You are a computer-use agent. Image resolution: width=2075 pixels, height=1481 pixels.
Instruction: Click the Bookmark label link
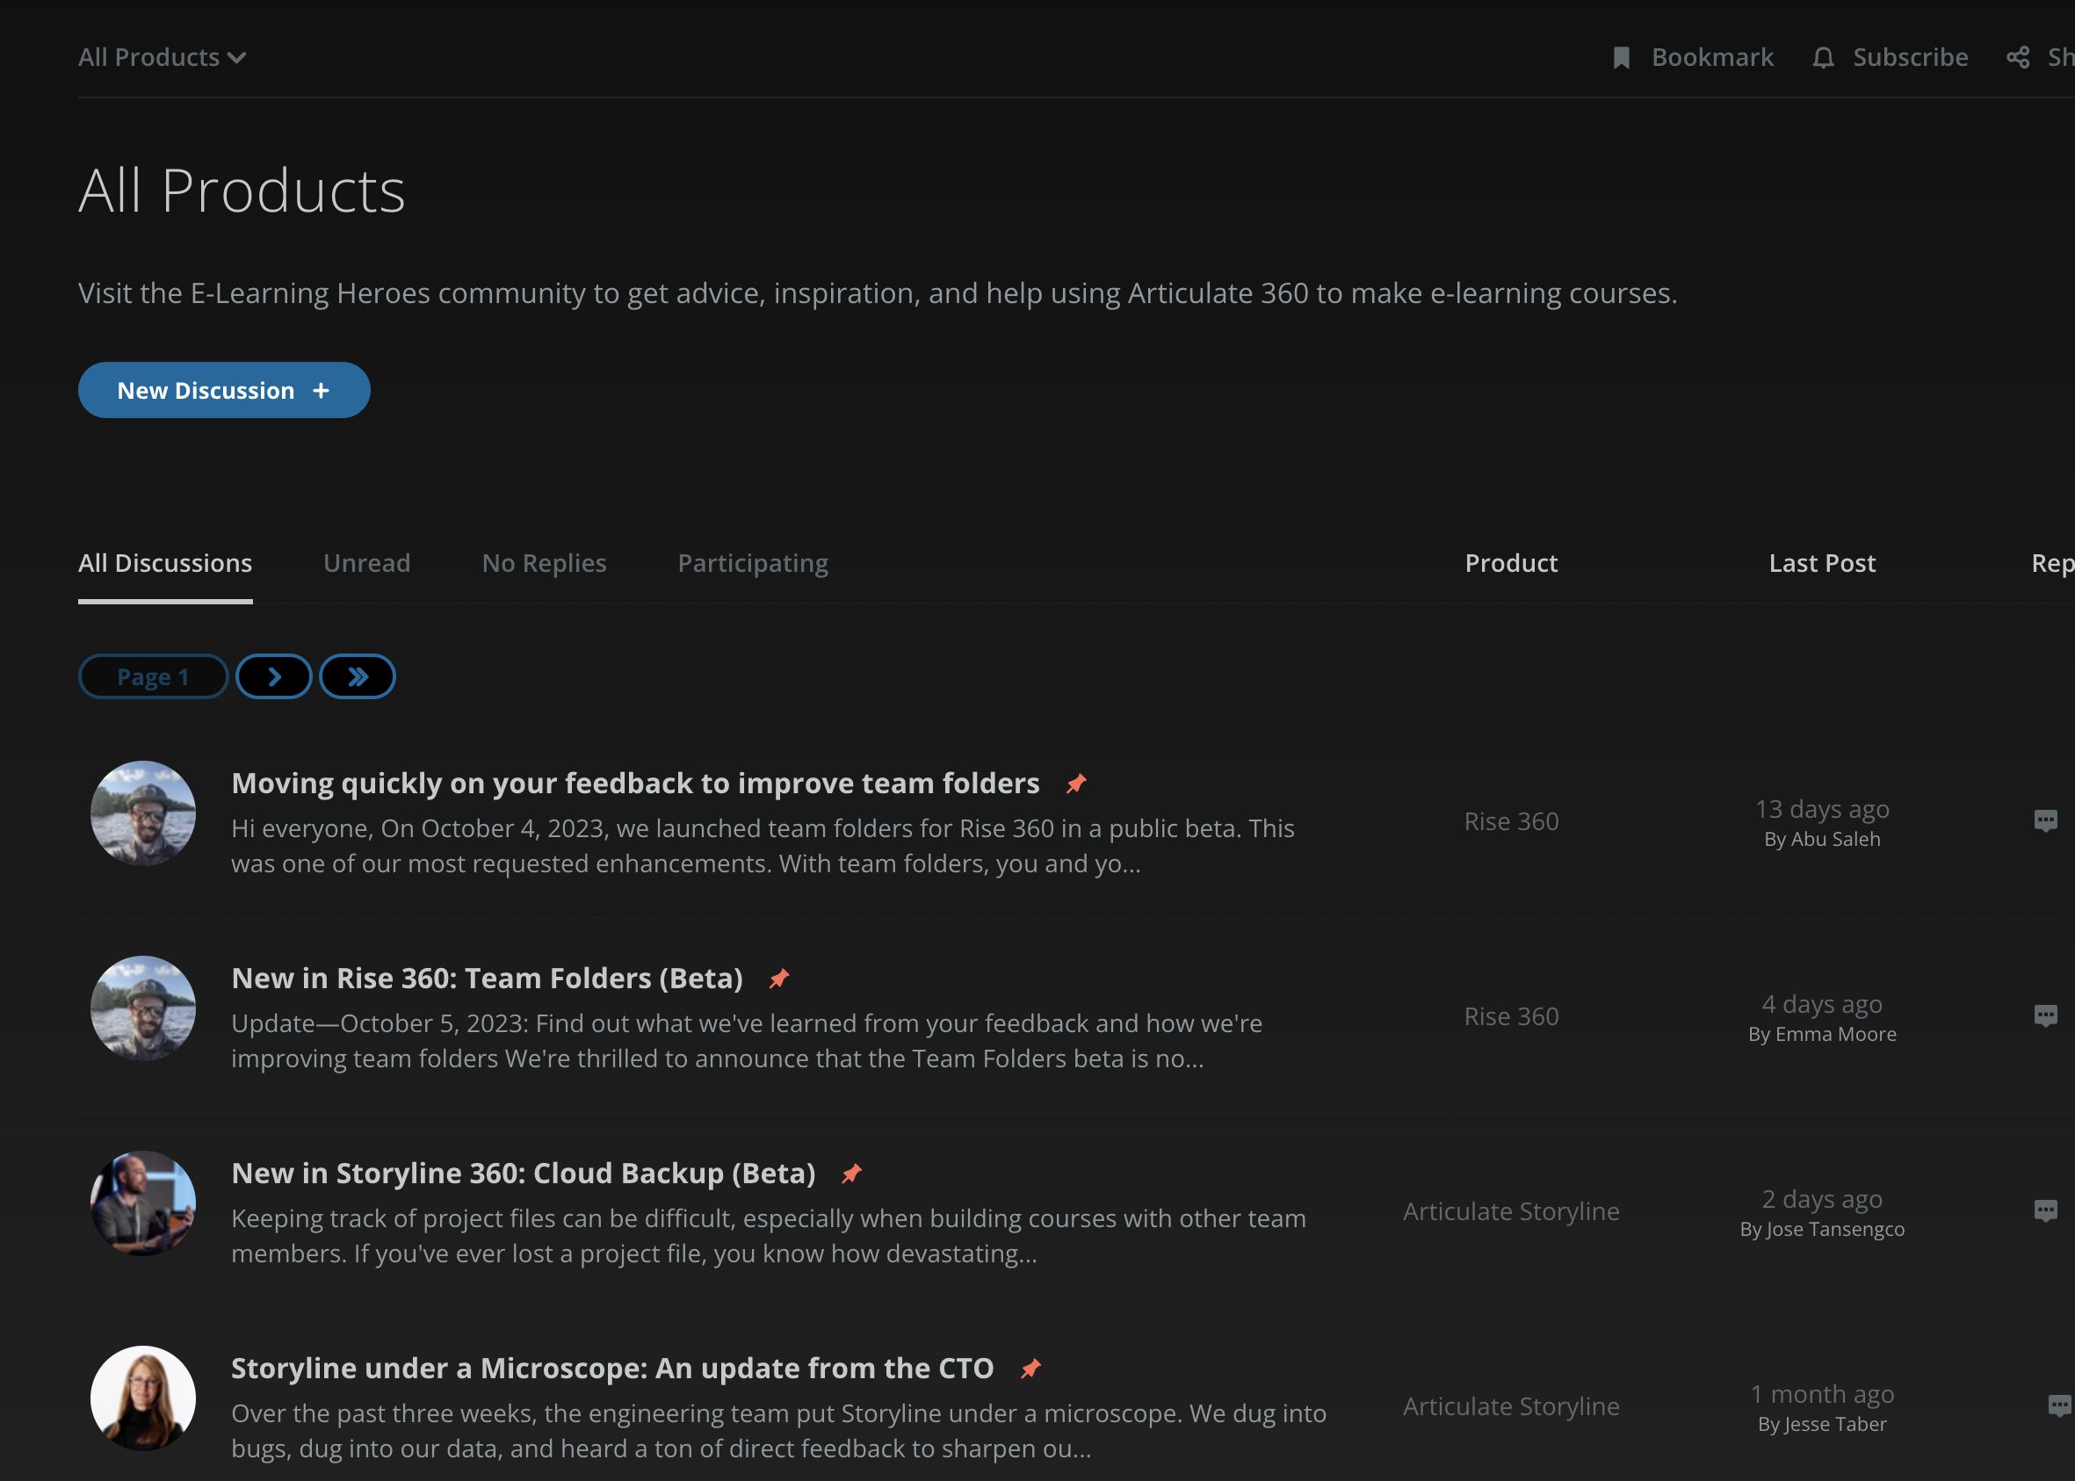[x=1712, y=57]
